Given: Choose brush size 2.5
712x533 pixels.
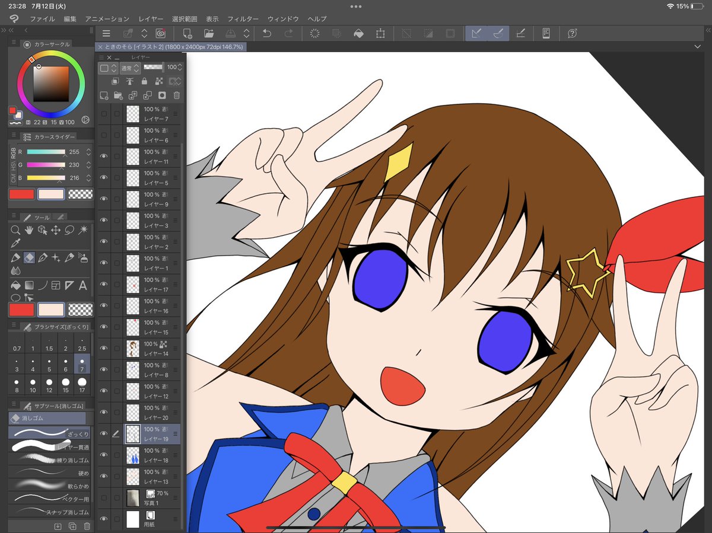Looking at the screenshot, I should (x=82, y=344).
